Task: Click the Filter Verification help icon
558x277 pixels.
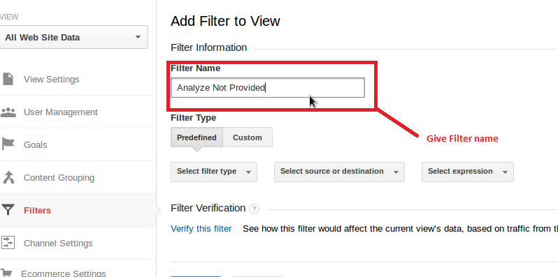Action: 254,209
